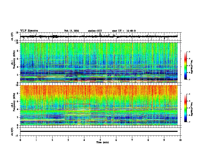203x157 pixels.
Task: Click the ch.1 spectrogram color scale bar
Action: [x=185, y=65]
